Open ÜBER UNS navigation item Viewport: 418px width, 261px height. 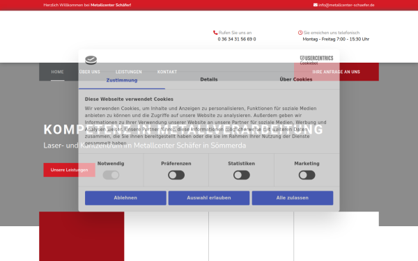pos(90,72)
